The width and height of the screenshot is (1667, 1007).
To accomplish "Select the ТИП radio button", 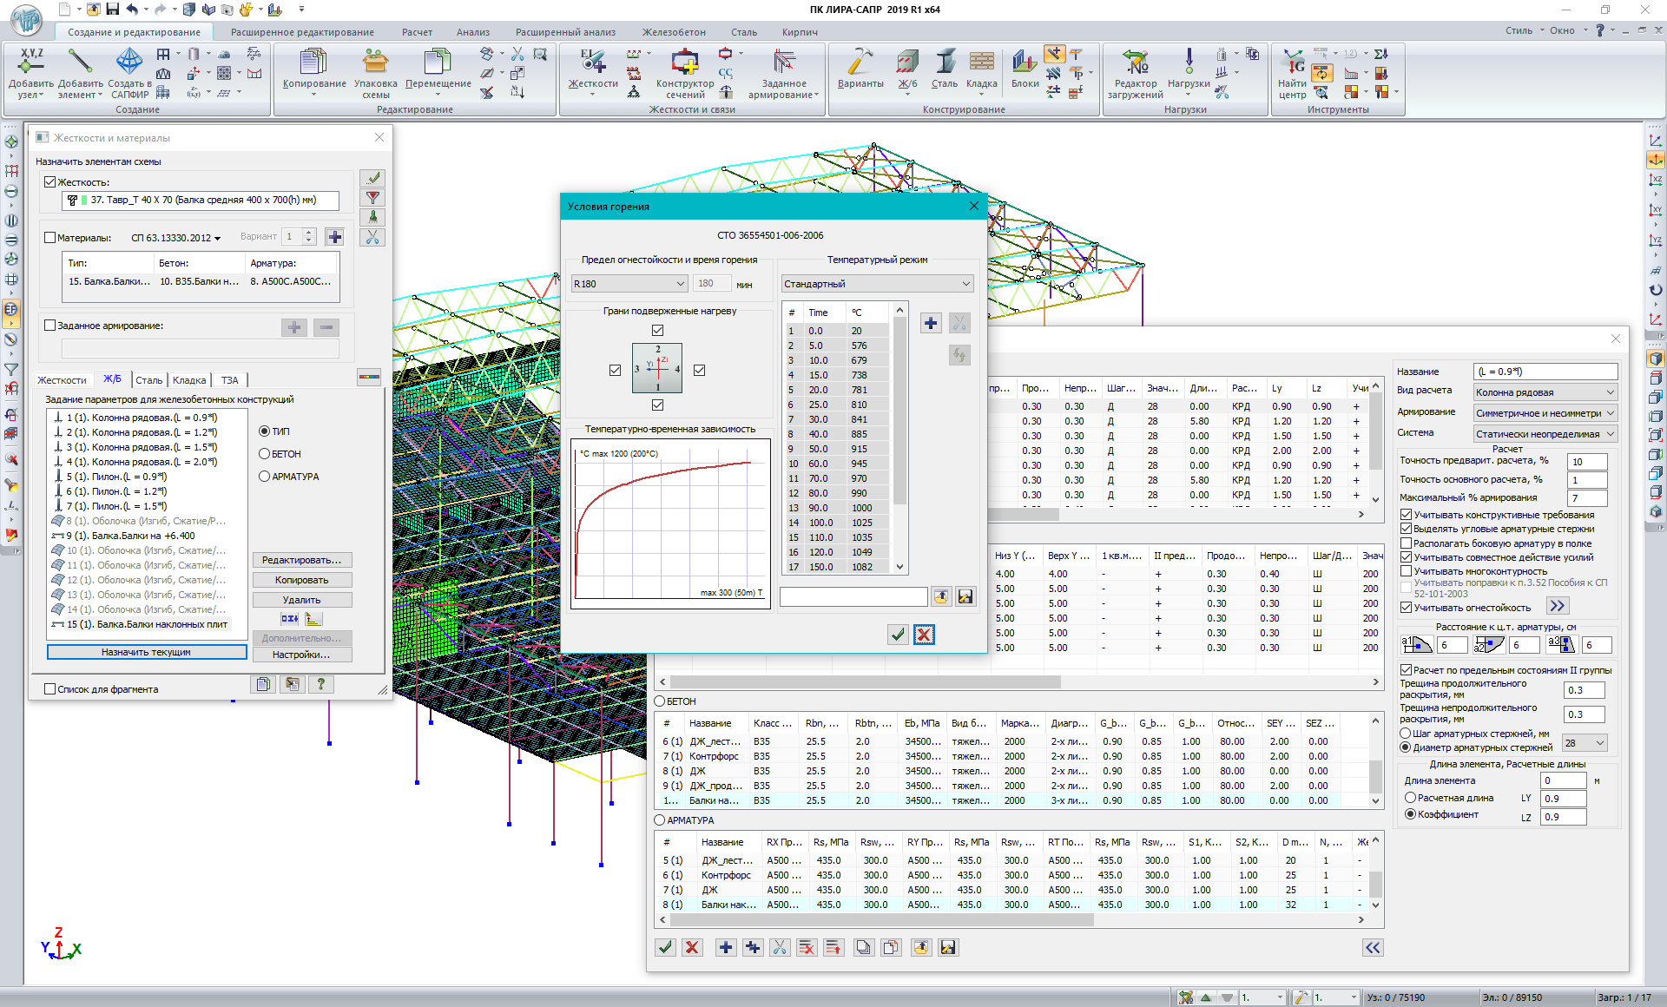I will coord(265,431).
